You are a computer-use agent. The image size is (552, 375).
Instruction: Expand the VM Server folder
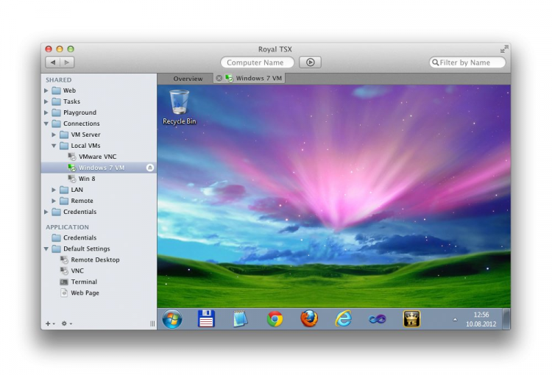tap(54, 135)
